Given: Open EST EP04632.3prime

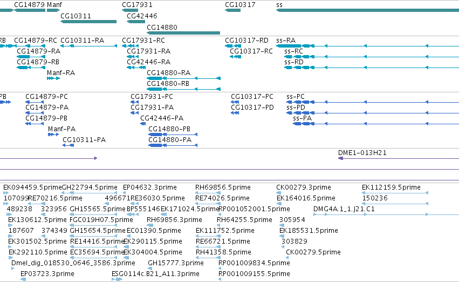Looking at the screenshot, I should (x=150, y=187).
